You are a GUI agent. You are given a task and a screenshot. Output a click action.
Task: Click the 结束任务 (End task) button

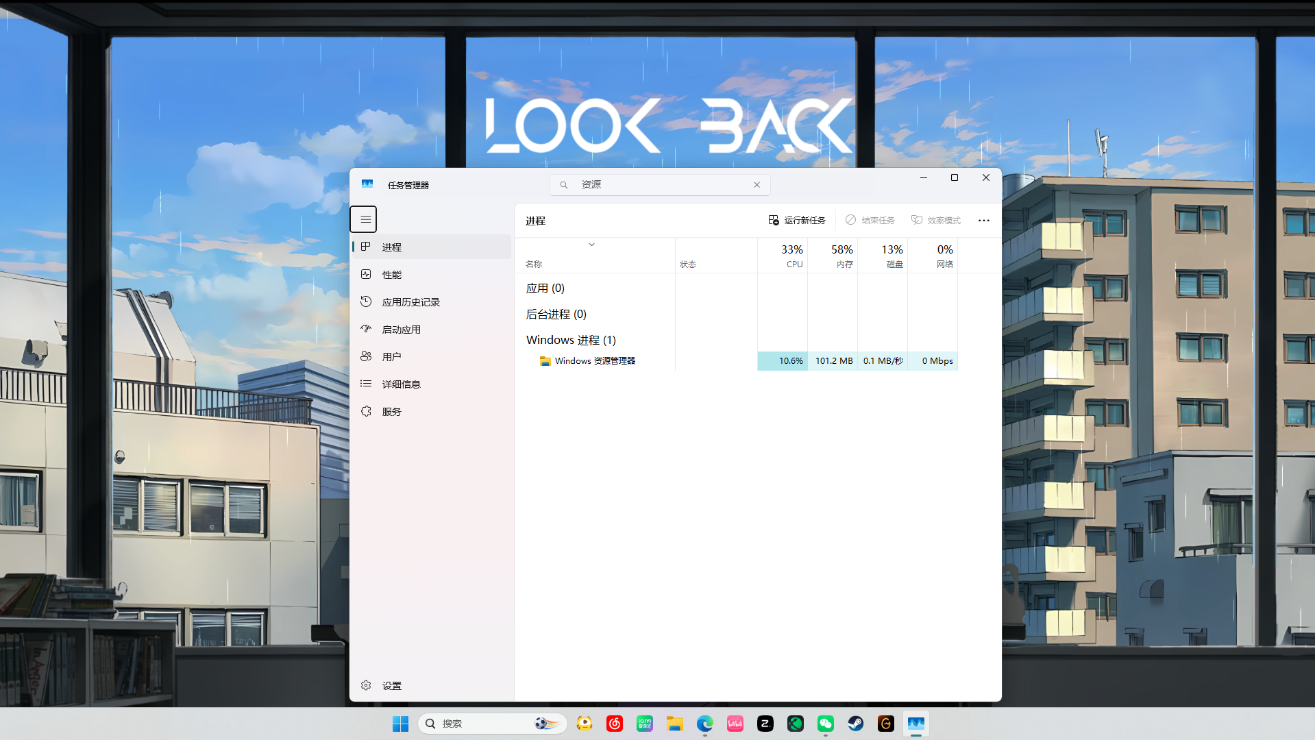click(870, 220)
